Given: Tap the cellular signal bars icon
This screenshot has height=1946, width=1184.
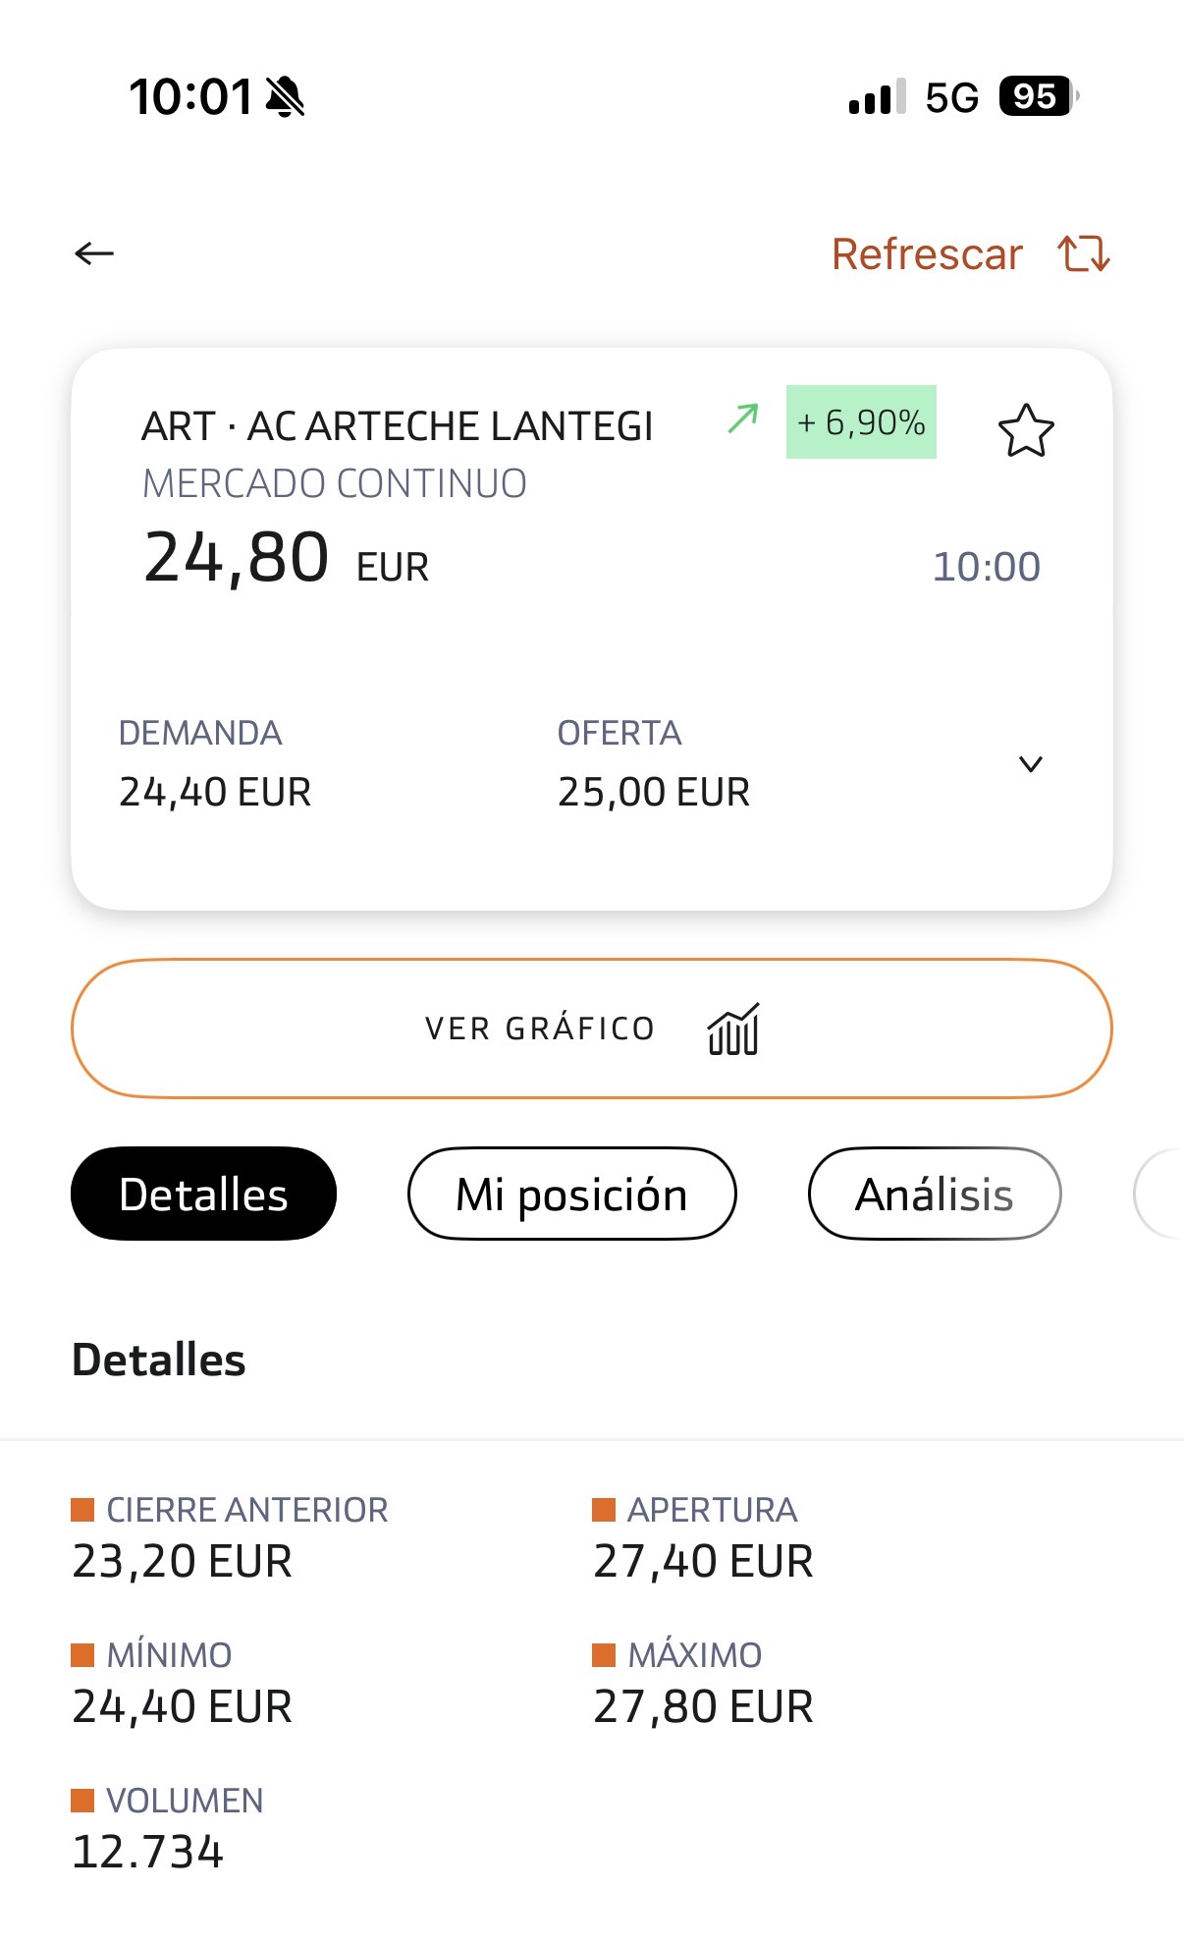Looking at the screenshot, I should [x=877, y=97].
